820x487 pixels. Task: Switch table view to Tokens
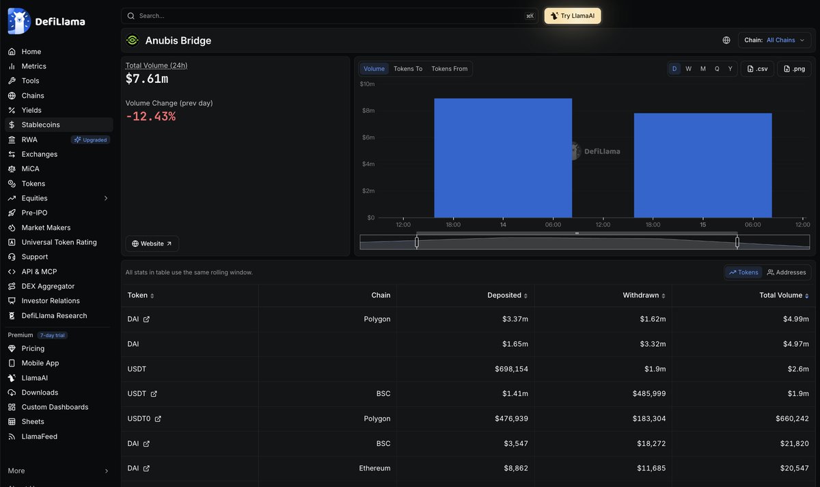[x=743, y=272]
